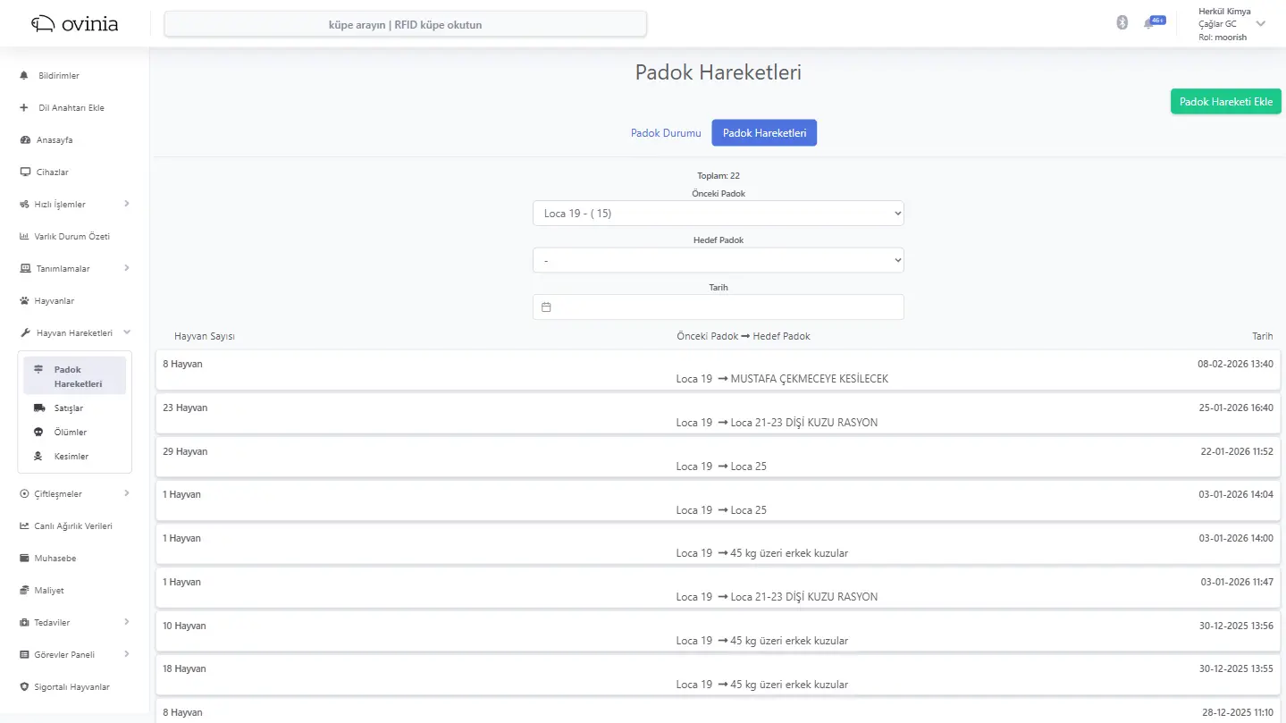Open the Hedef Padok dropdown
Image resolution: width=1286 pixels, height=723 pixels.
718,260
